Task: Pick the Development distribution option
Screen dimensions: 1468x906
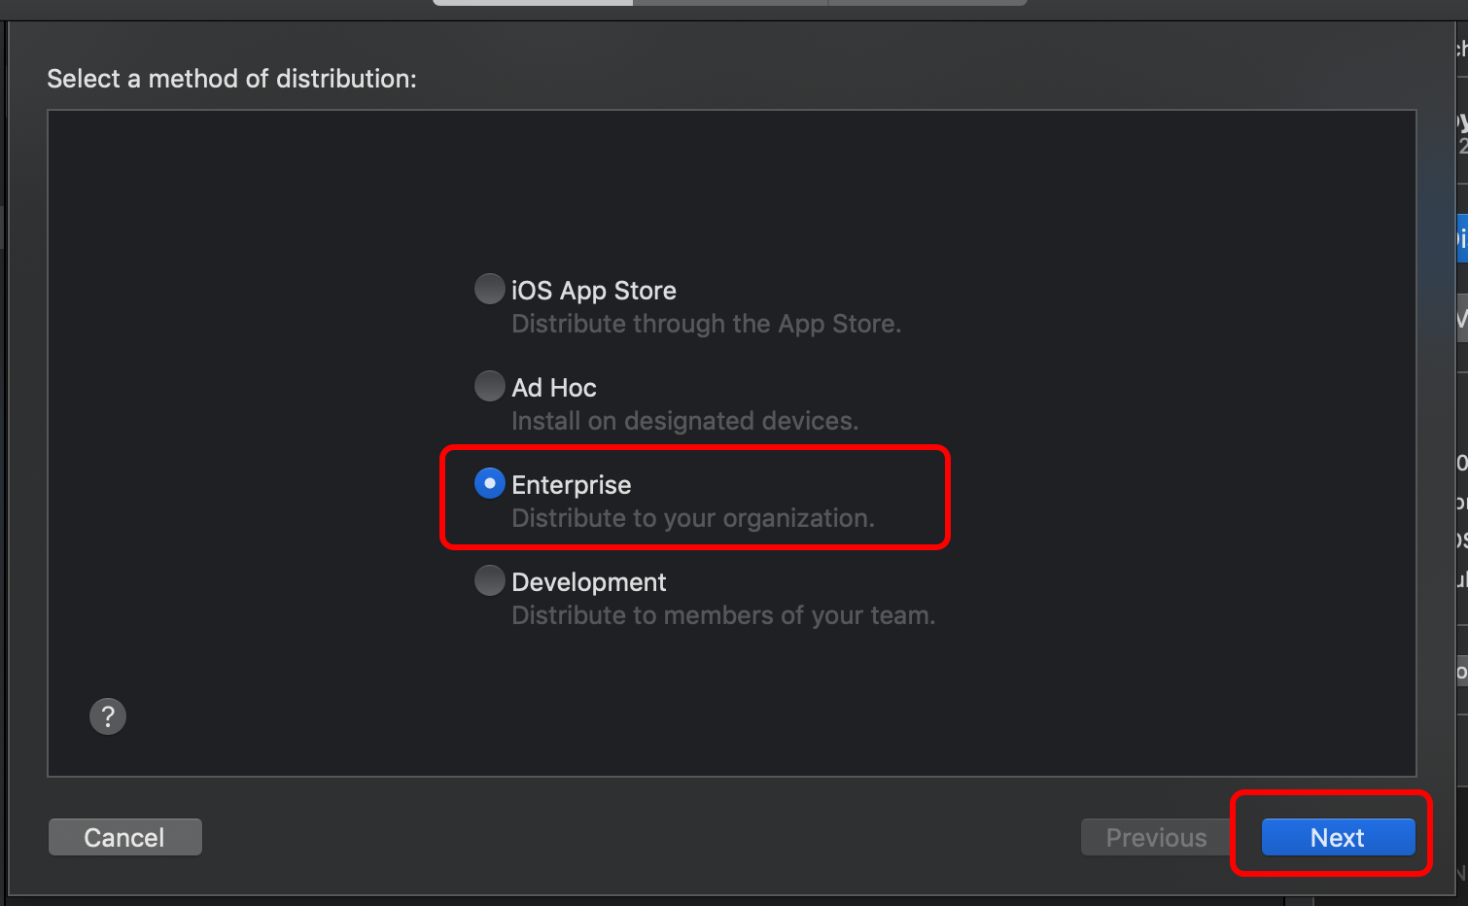Action: tap(489, 580)
